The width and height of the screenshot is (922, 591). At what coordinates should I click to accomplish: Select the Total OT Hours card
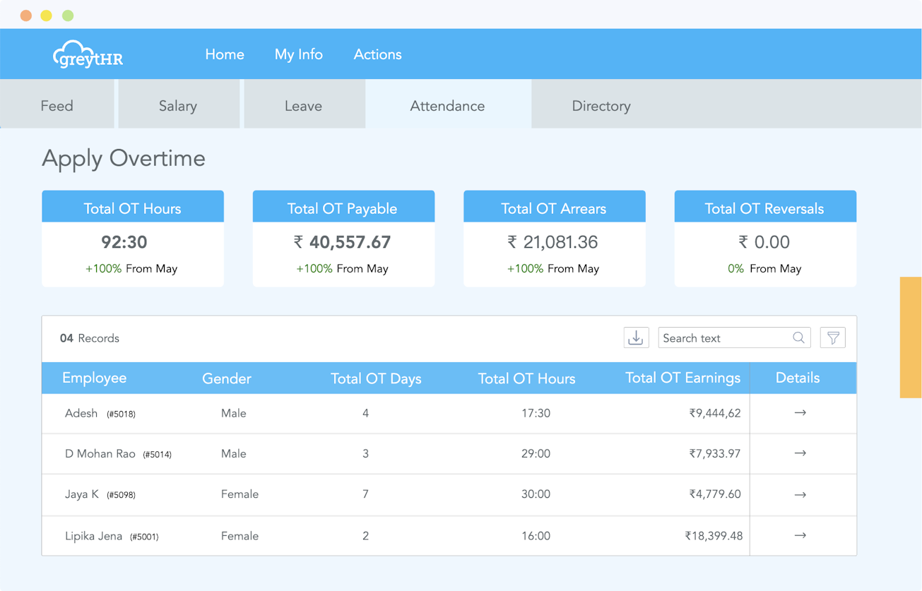pyautogui.click(x=133, y=238)
